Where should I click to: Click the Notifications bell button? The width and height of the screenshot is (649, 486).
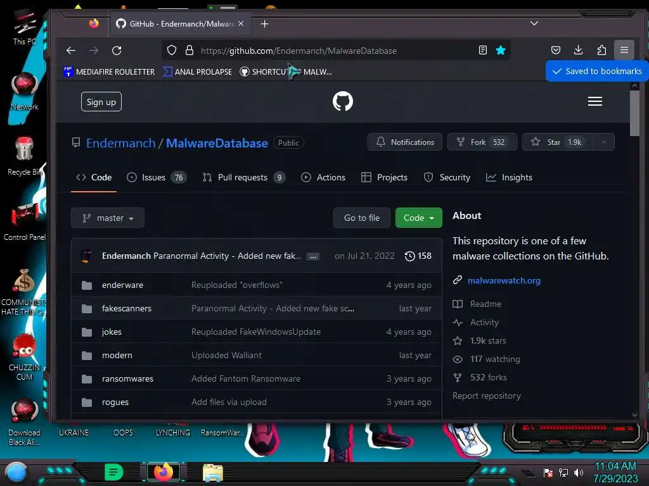[405, 142]
